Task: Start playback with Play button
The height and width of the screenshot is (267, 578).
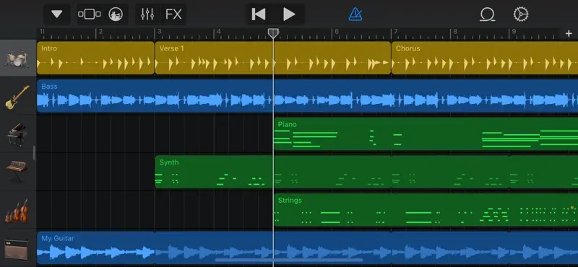Action: (x=290, y=14)
